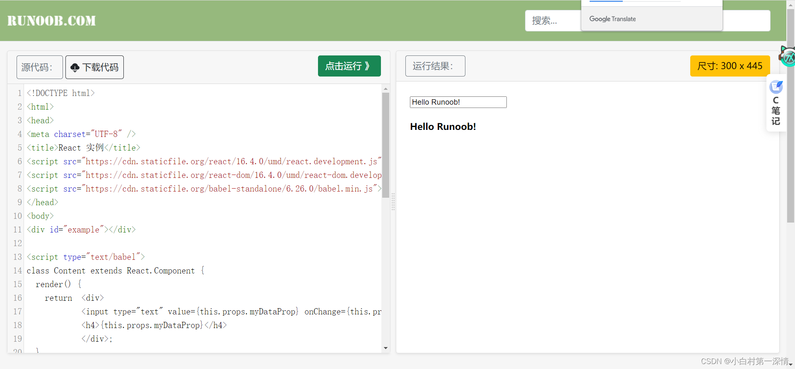This screenshot has width=795, height=369.
Task: Click the cat mascot icon at right edge
Action: (787, 57)
